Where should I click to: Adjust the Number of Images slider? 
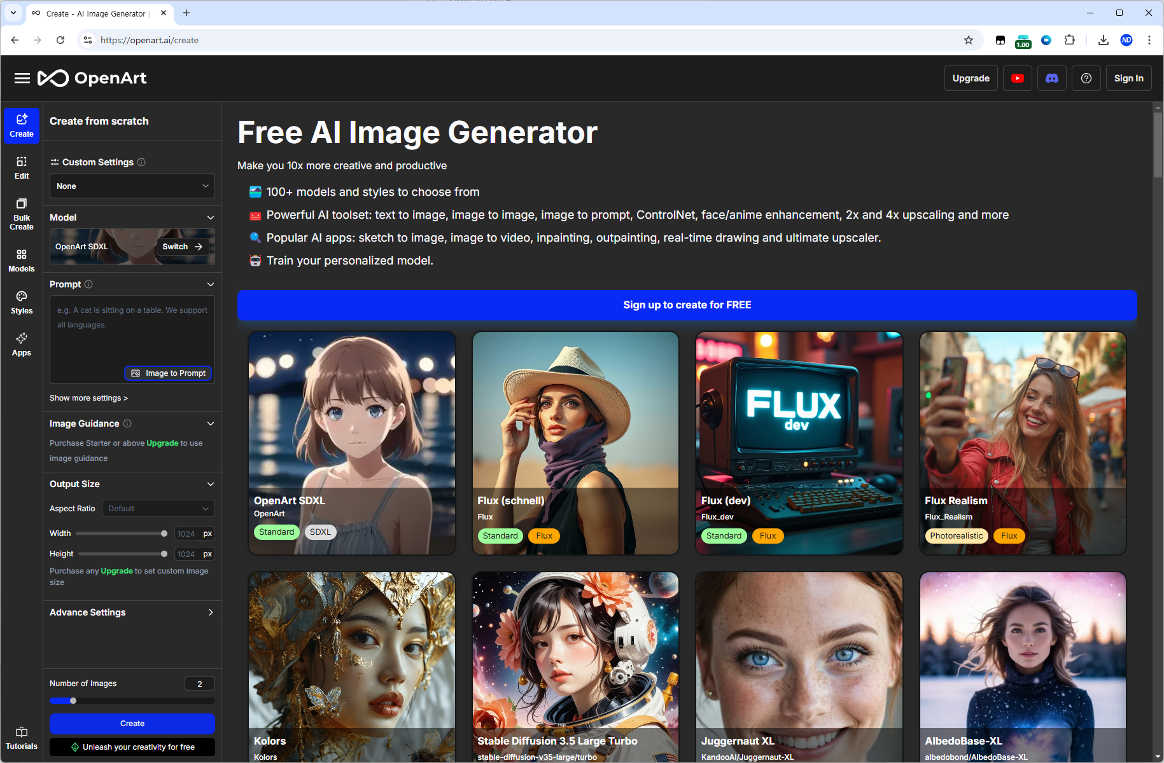tap(132, 701)
